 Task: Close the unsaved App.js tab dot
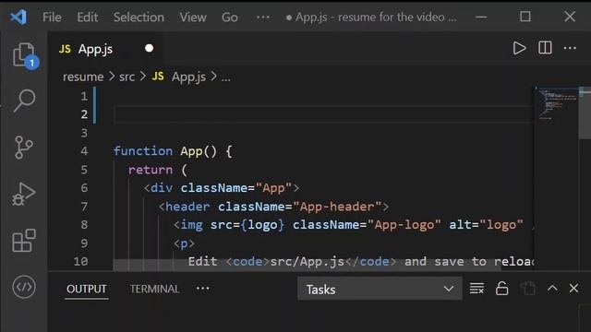click(x=150, y=48)
